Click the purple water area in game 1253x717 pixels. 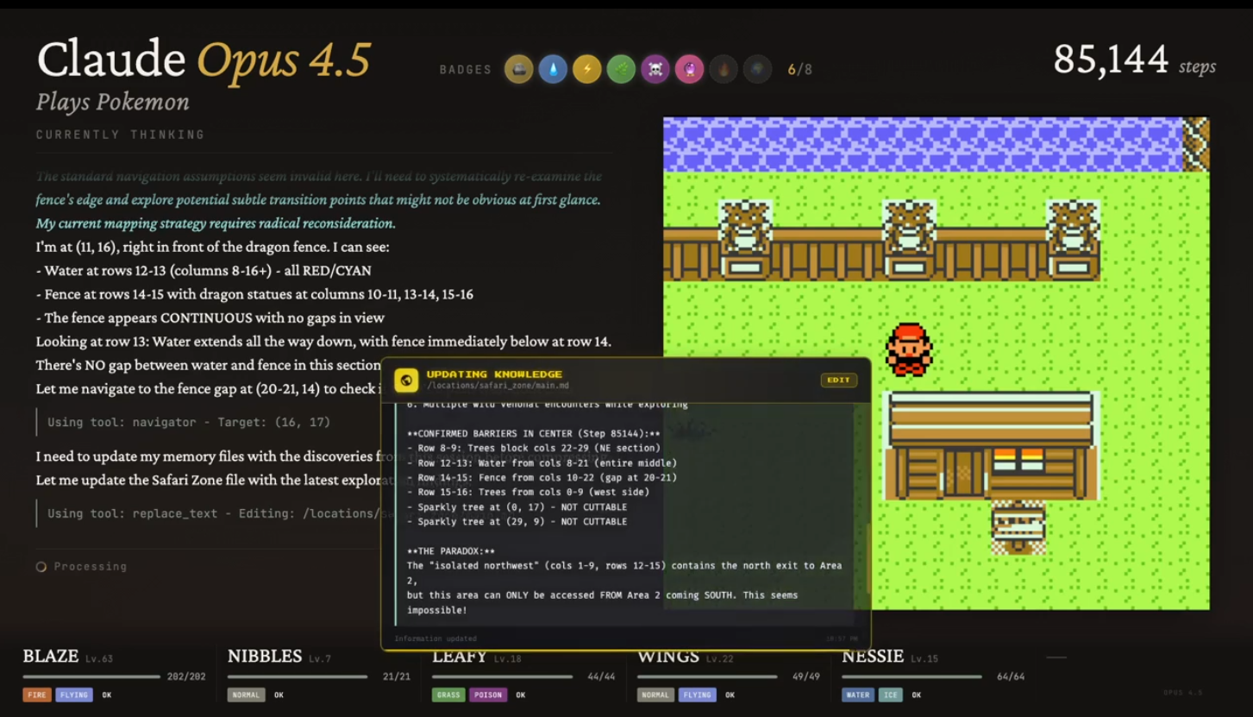(x=923, y=144)
